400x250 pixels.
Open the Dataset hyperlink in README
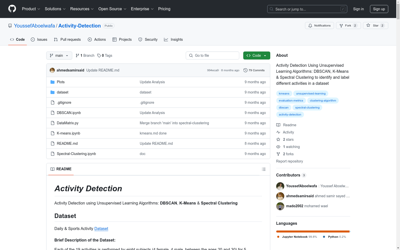coord(101,228)
